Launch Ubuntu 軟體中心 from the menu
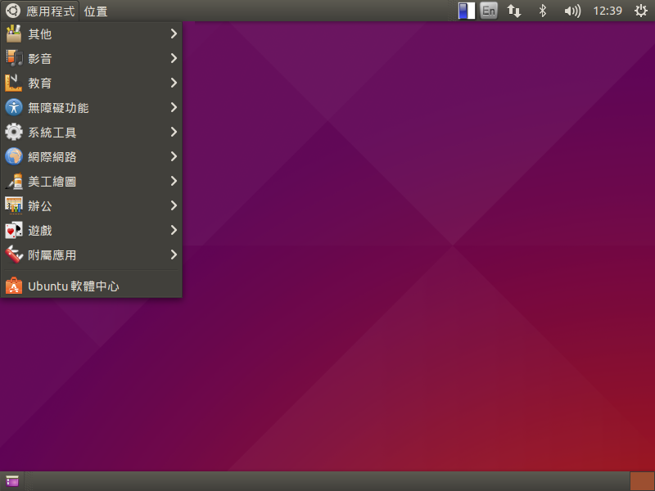 coord(74,286)
